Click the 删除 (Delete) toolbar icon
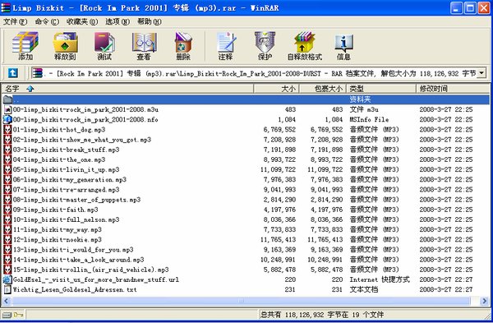The image size is (493, 323). click(x=183, y=46)
